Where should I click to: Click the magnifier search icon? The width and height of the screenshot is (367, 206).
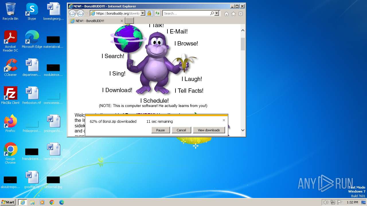pyautogui.click(x=212, y=13)
